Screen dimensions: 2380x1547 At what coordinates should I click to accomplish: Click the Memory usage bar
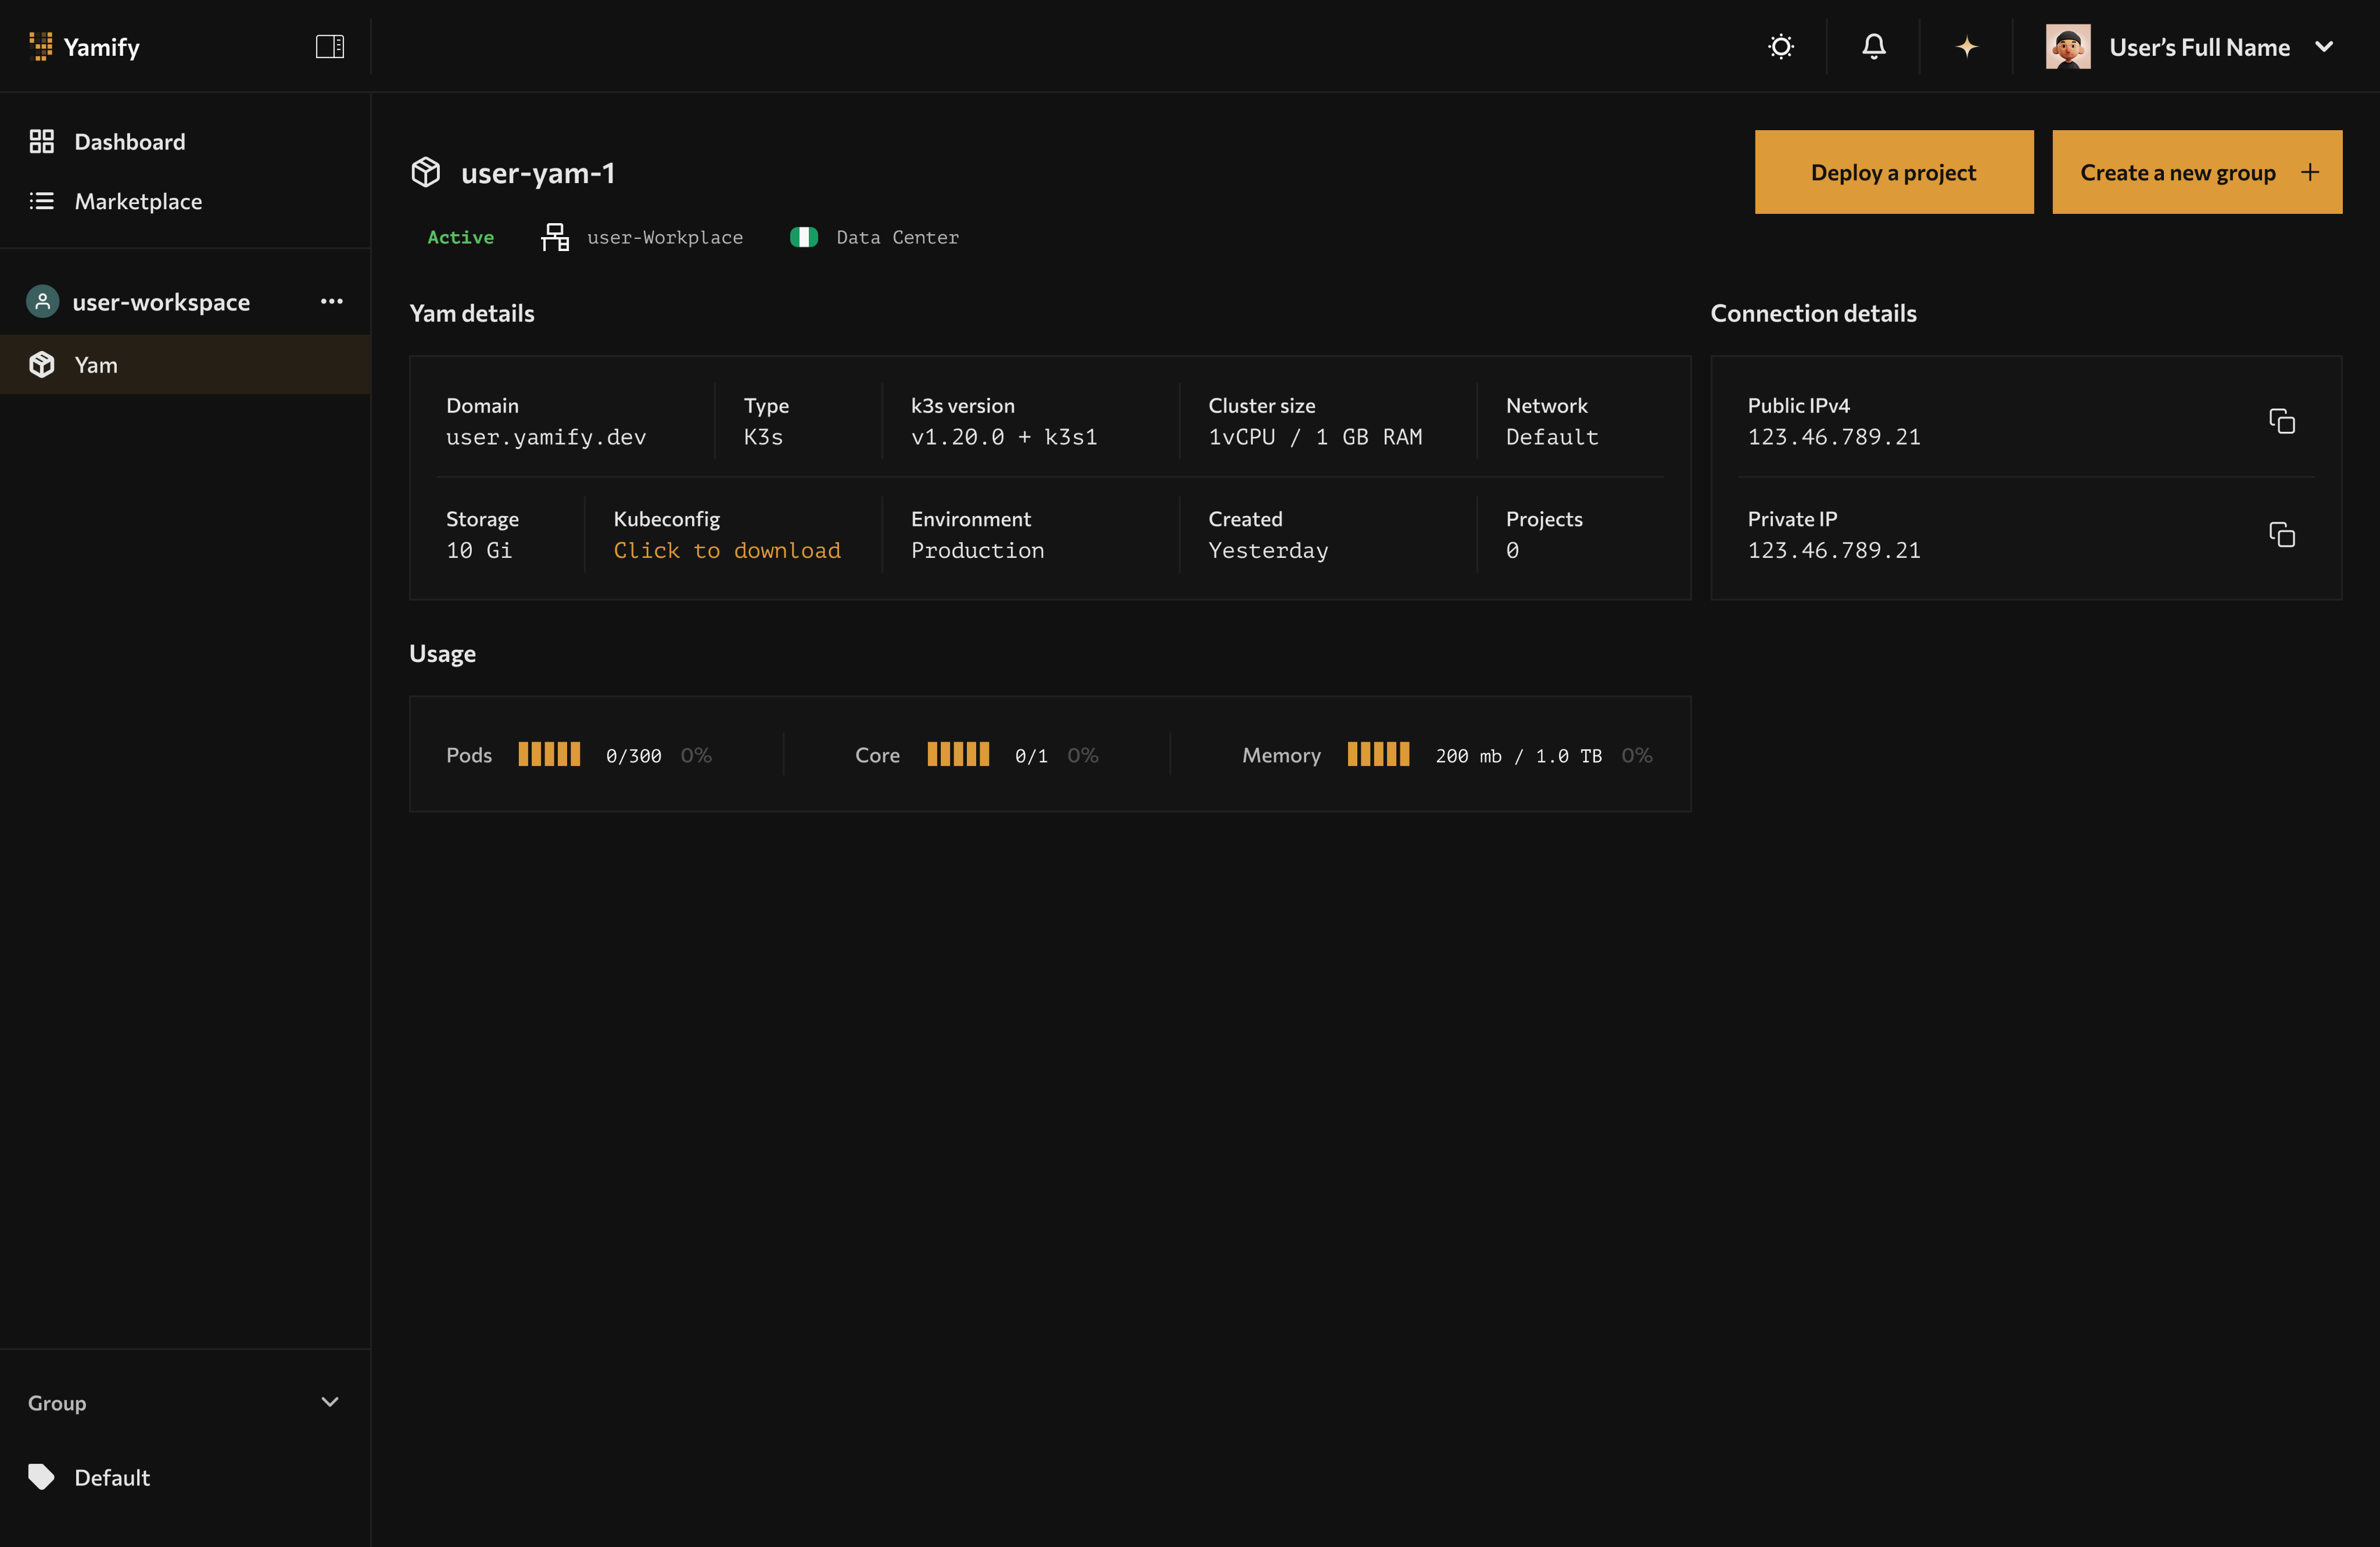pos(1378,755)
